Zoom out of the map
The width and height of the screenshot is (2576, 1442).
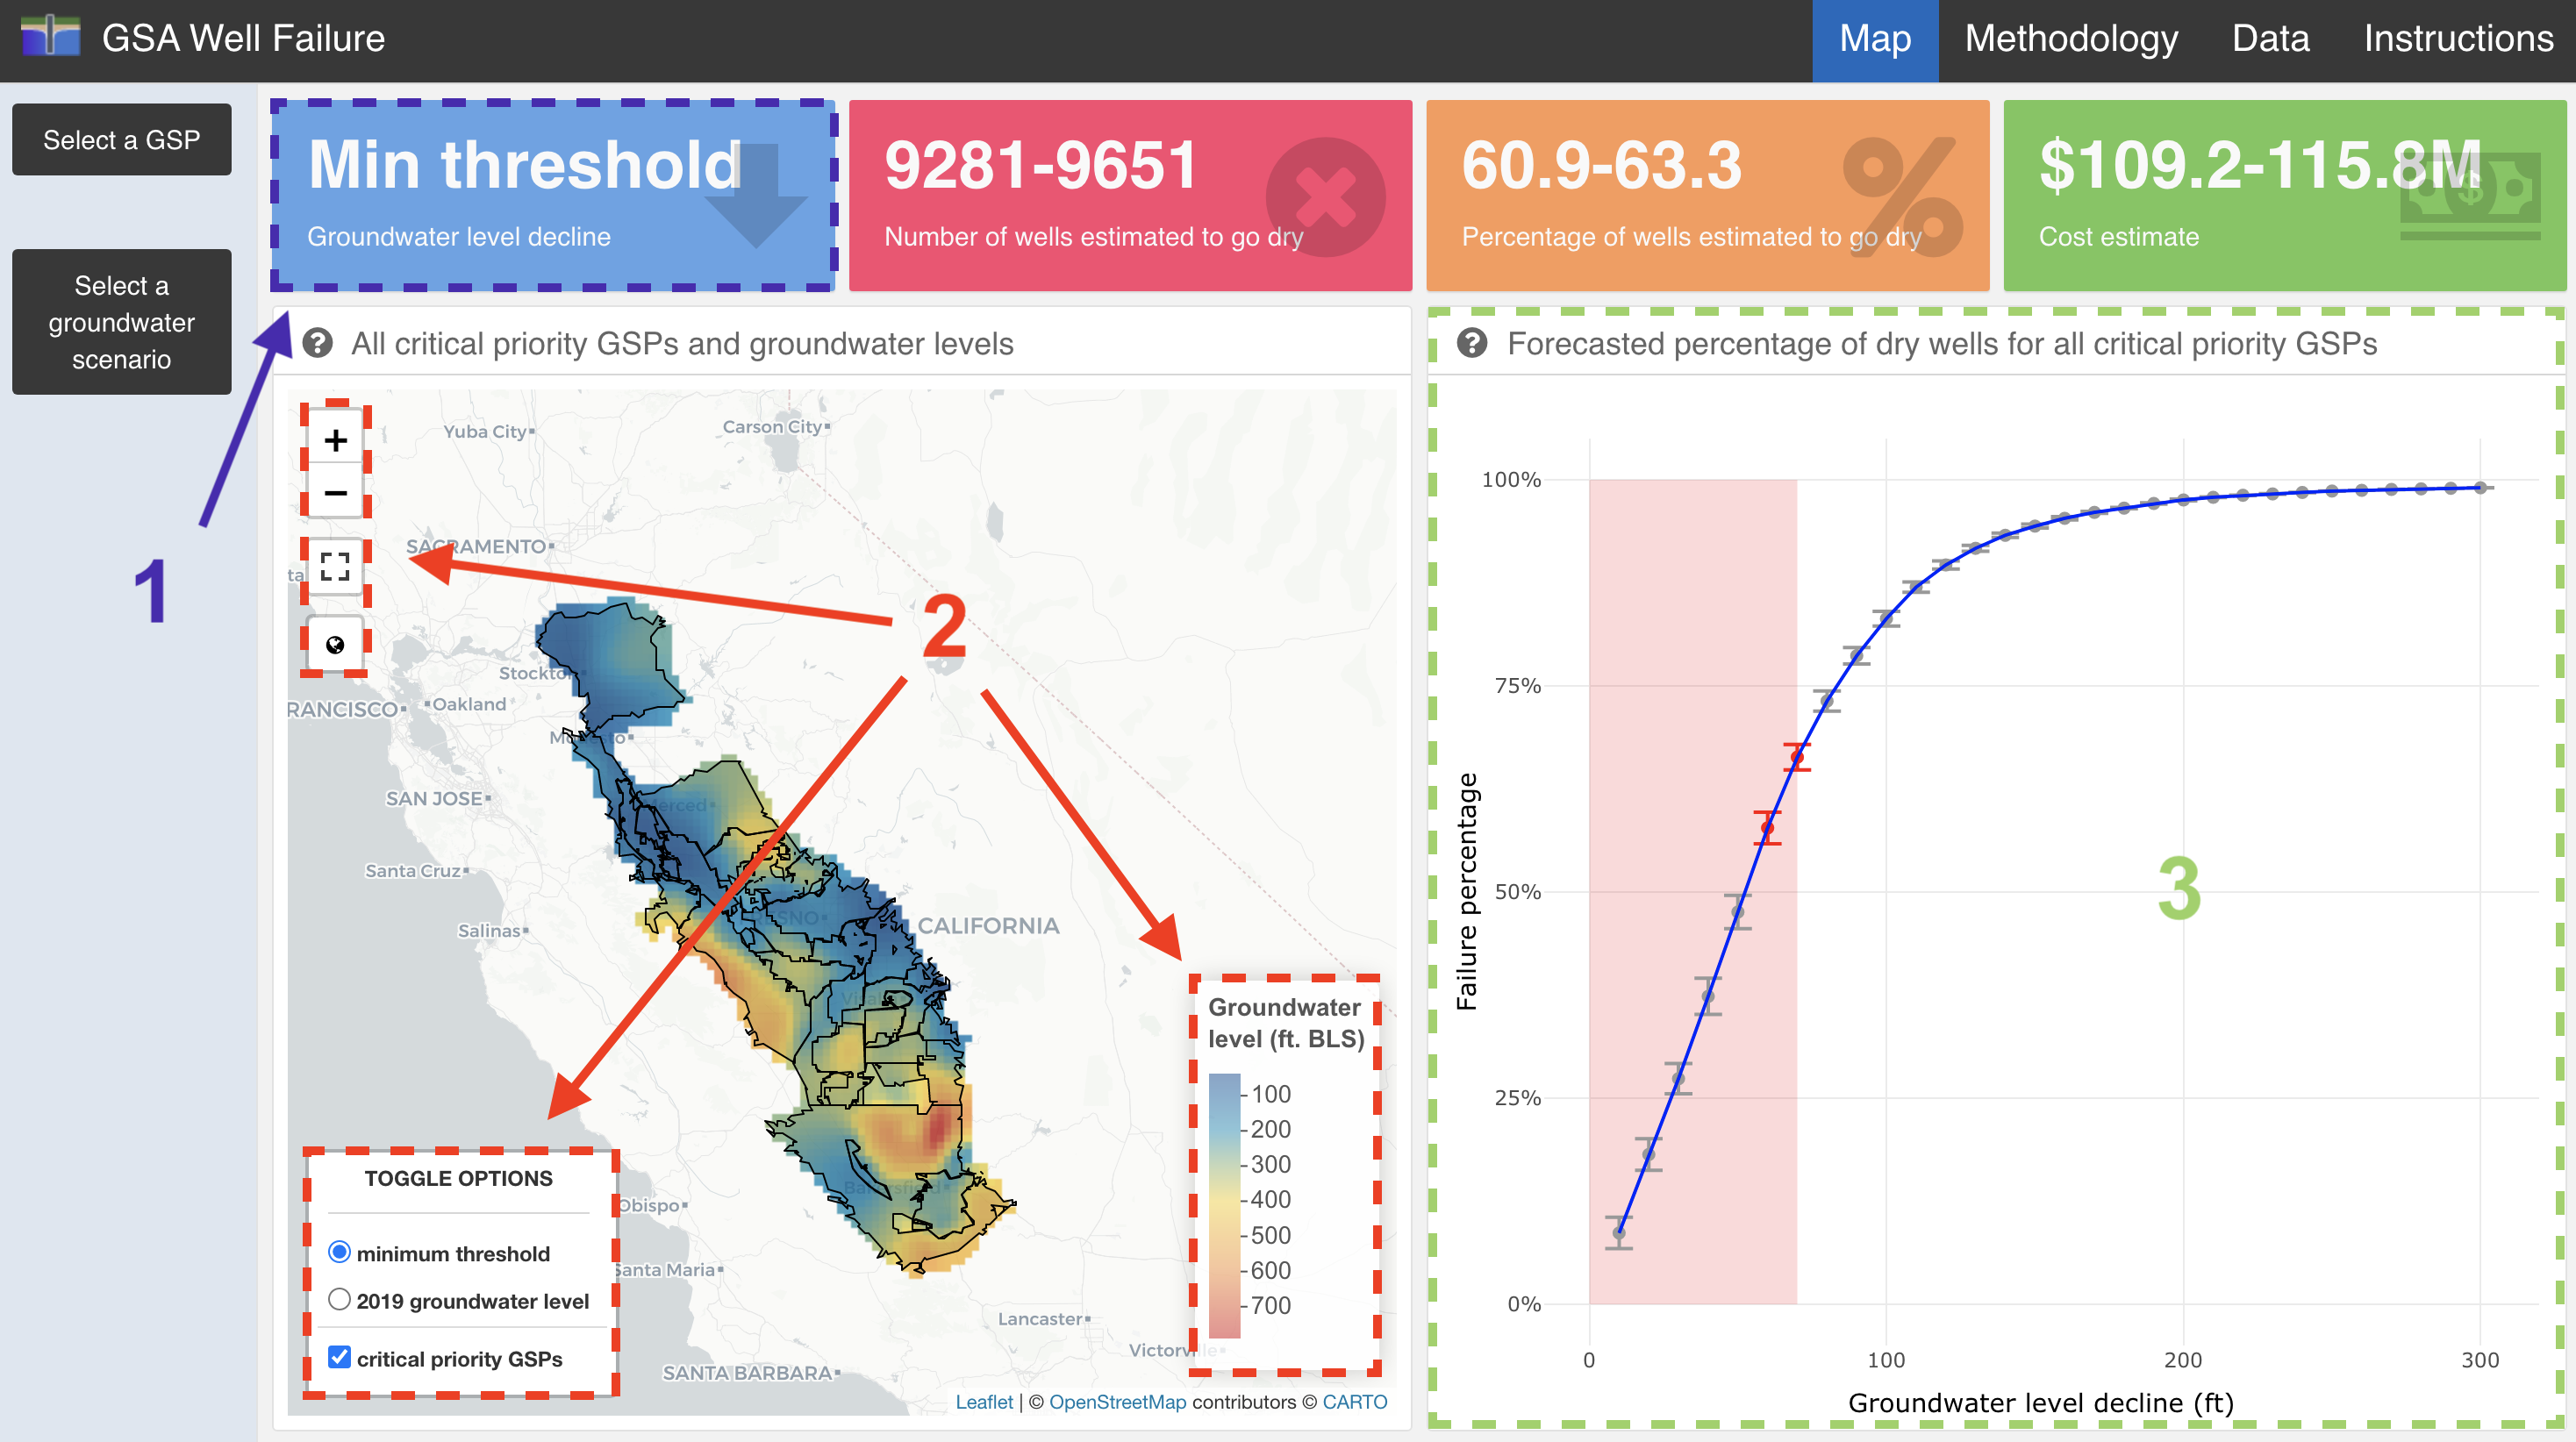click(335, 493)
